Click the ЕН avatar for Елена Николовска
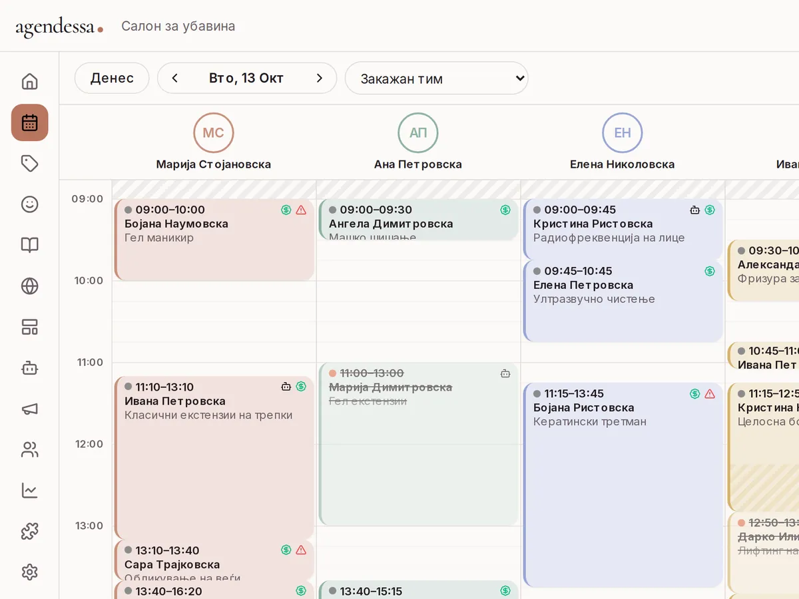Screen dimensions: 799x599 click(623, 132)
